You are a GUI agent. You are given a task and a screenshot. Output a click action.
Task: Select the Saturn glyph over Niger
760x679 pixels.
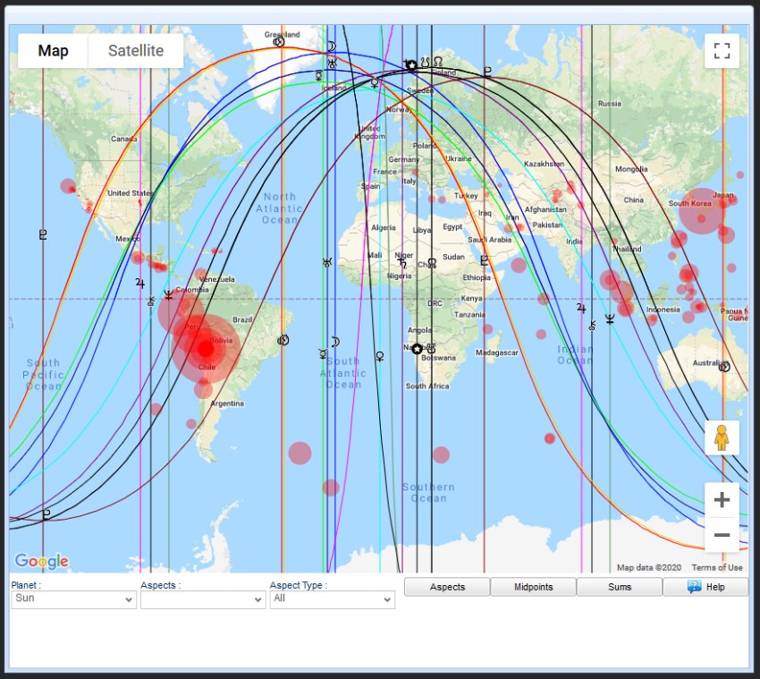pos(402,263)
